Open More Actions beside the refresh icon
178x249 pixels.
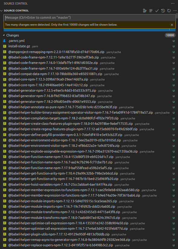pyautogui.click(x=175, y=11)
